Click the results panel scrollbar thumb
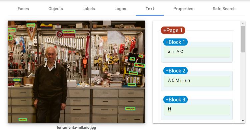 click(x=243, y=39)
